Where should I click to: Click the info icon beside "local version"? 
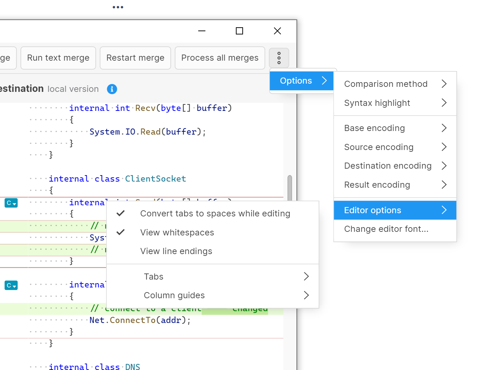(112, 89)
